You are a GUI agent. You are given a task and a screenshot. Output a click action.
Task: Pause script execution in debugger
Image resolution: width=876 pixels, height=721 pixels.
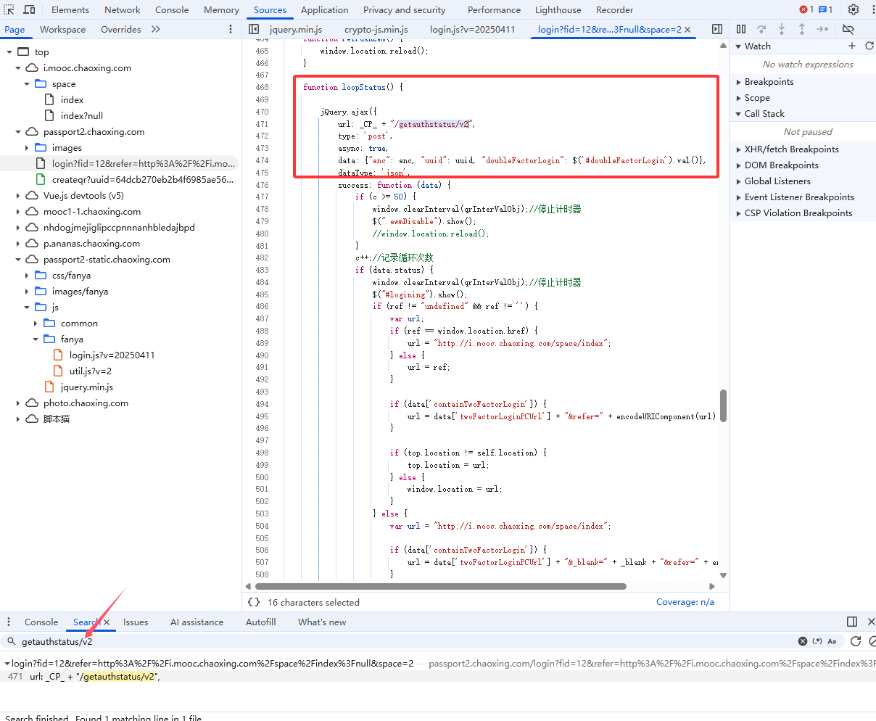[741, 29]
